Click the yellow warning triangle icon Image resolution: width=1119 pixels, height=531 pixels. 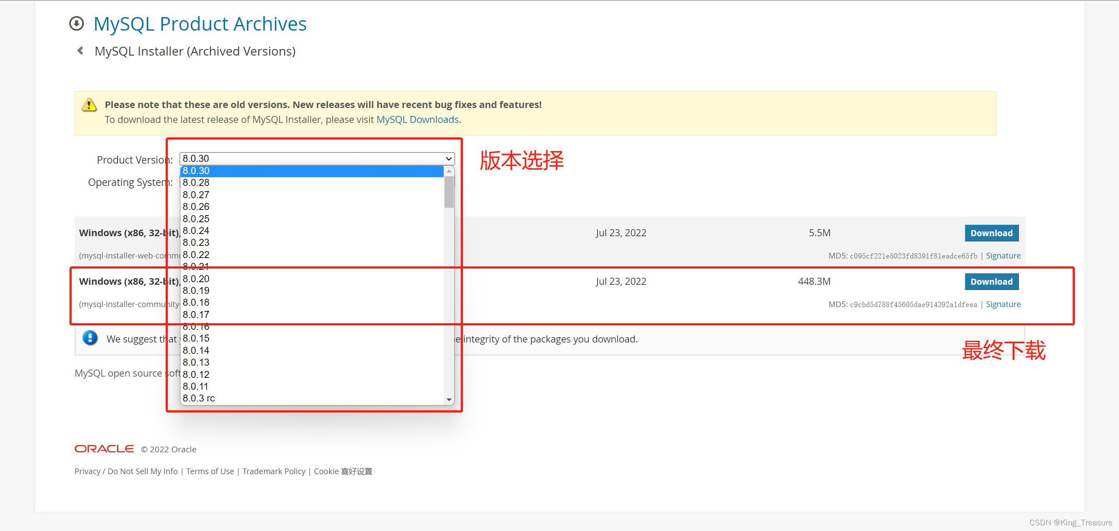click(x=89, y=105)
